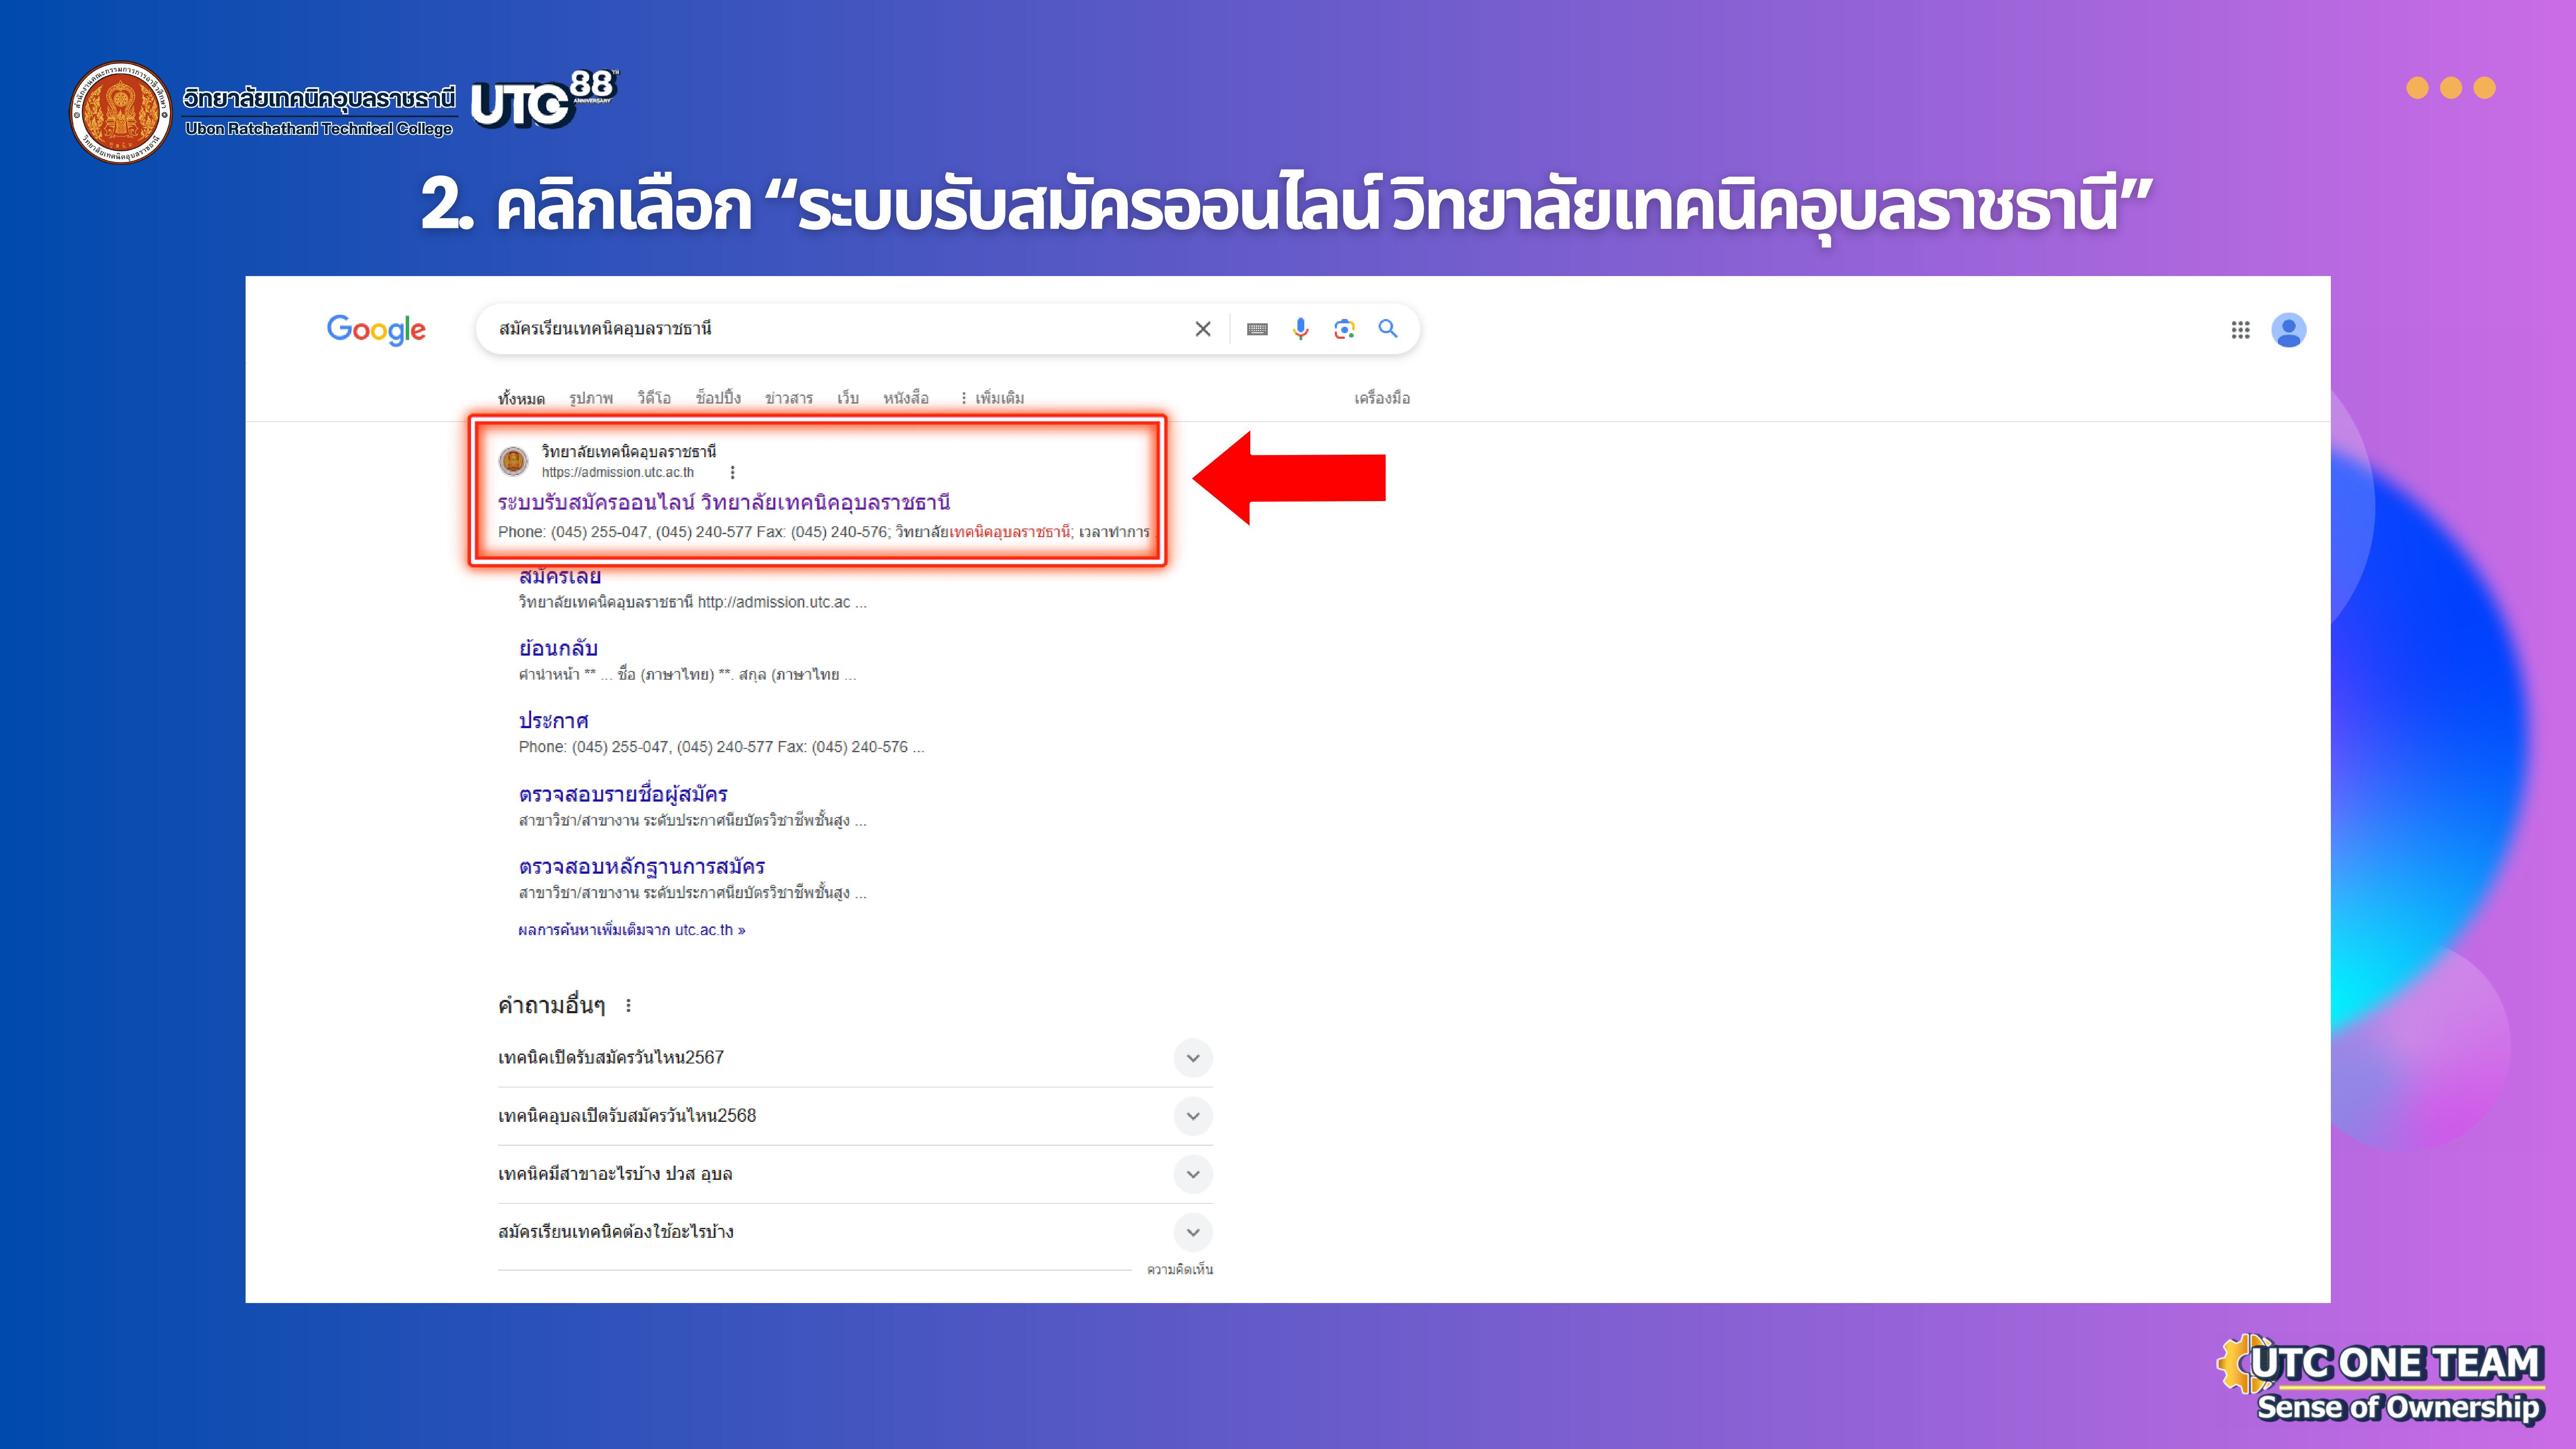This screenshot has height=1449, width=2576.
Task: Open ระบบรับสมัครออนไลน์ วิทยาลัยเทคนิคอุบลราชธานี result link
Action: (723, 502)
